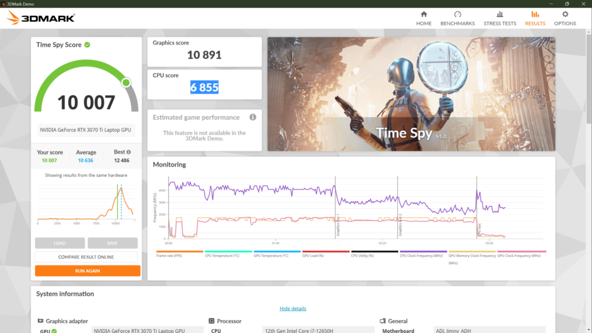Screen dimensions: 592x333
Task: Click the Hide details link
Action: click(x=293, y=309)
